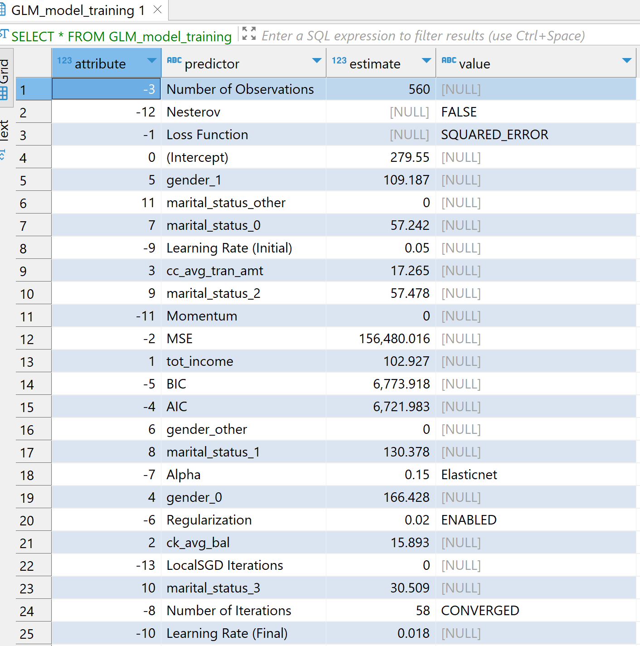Select the '(Intercept)' predictor cell
Image resolution: width=640 pixels, height=646 pixels.
(244, 157)
